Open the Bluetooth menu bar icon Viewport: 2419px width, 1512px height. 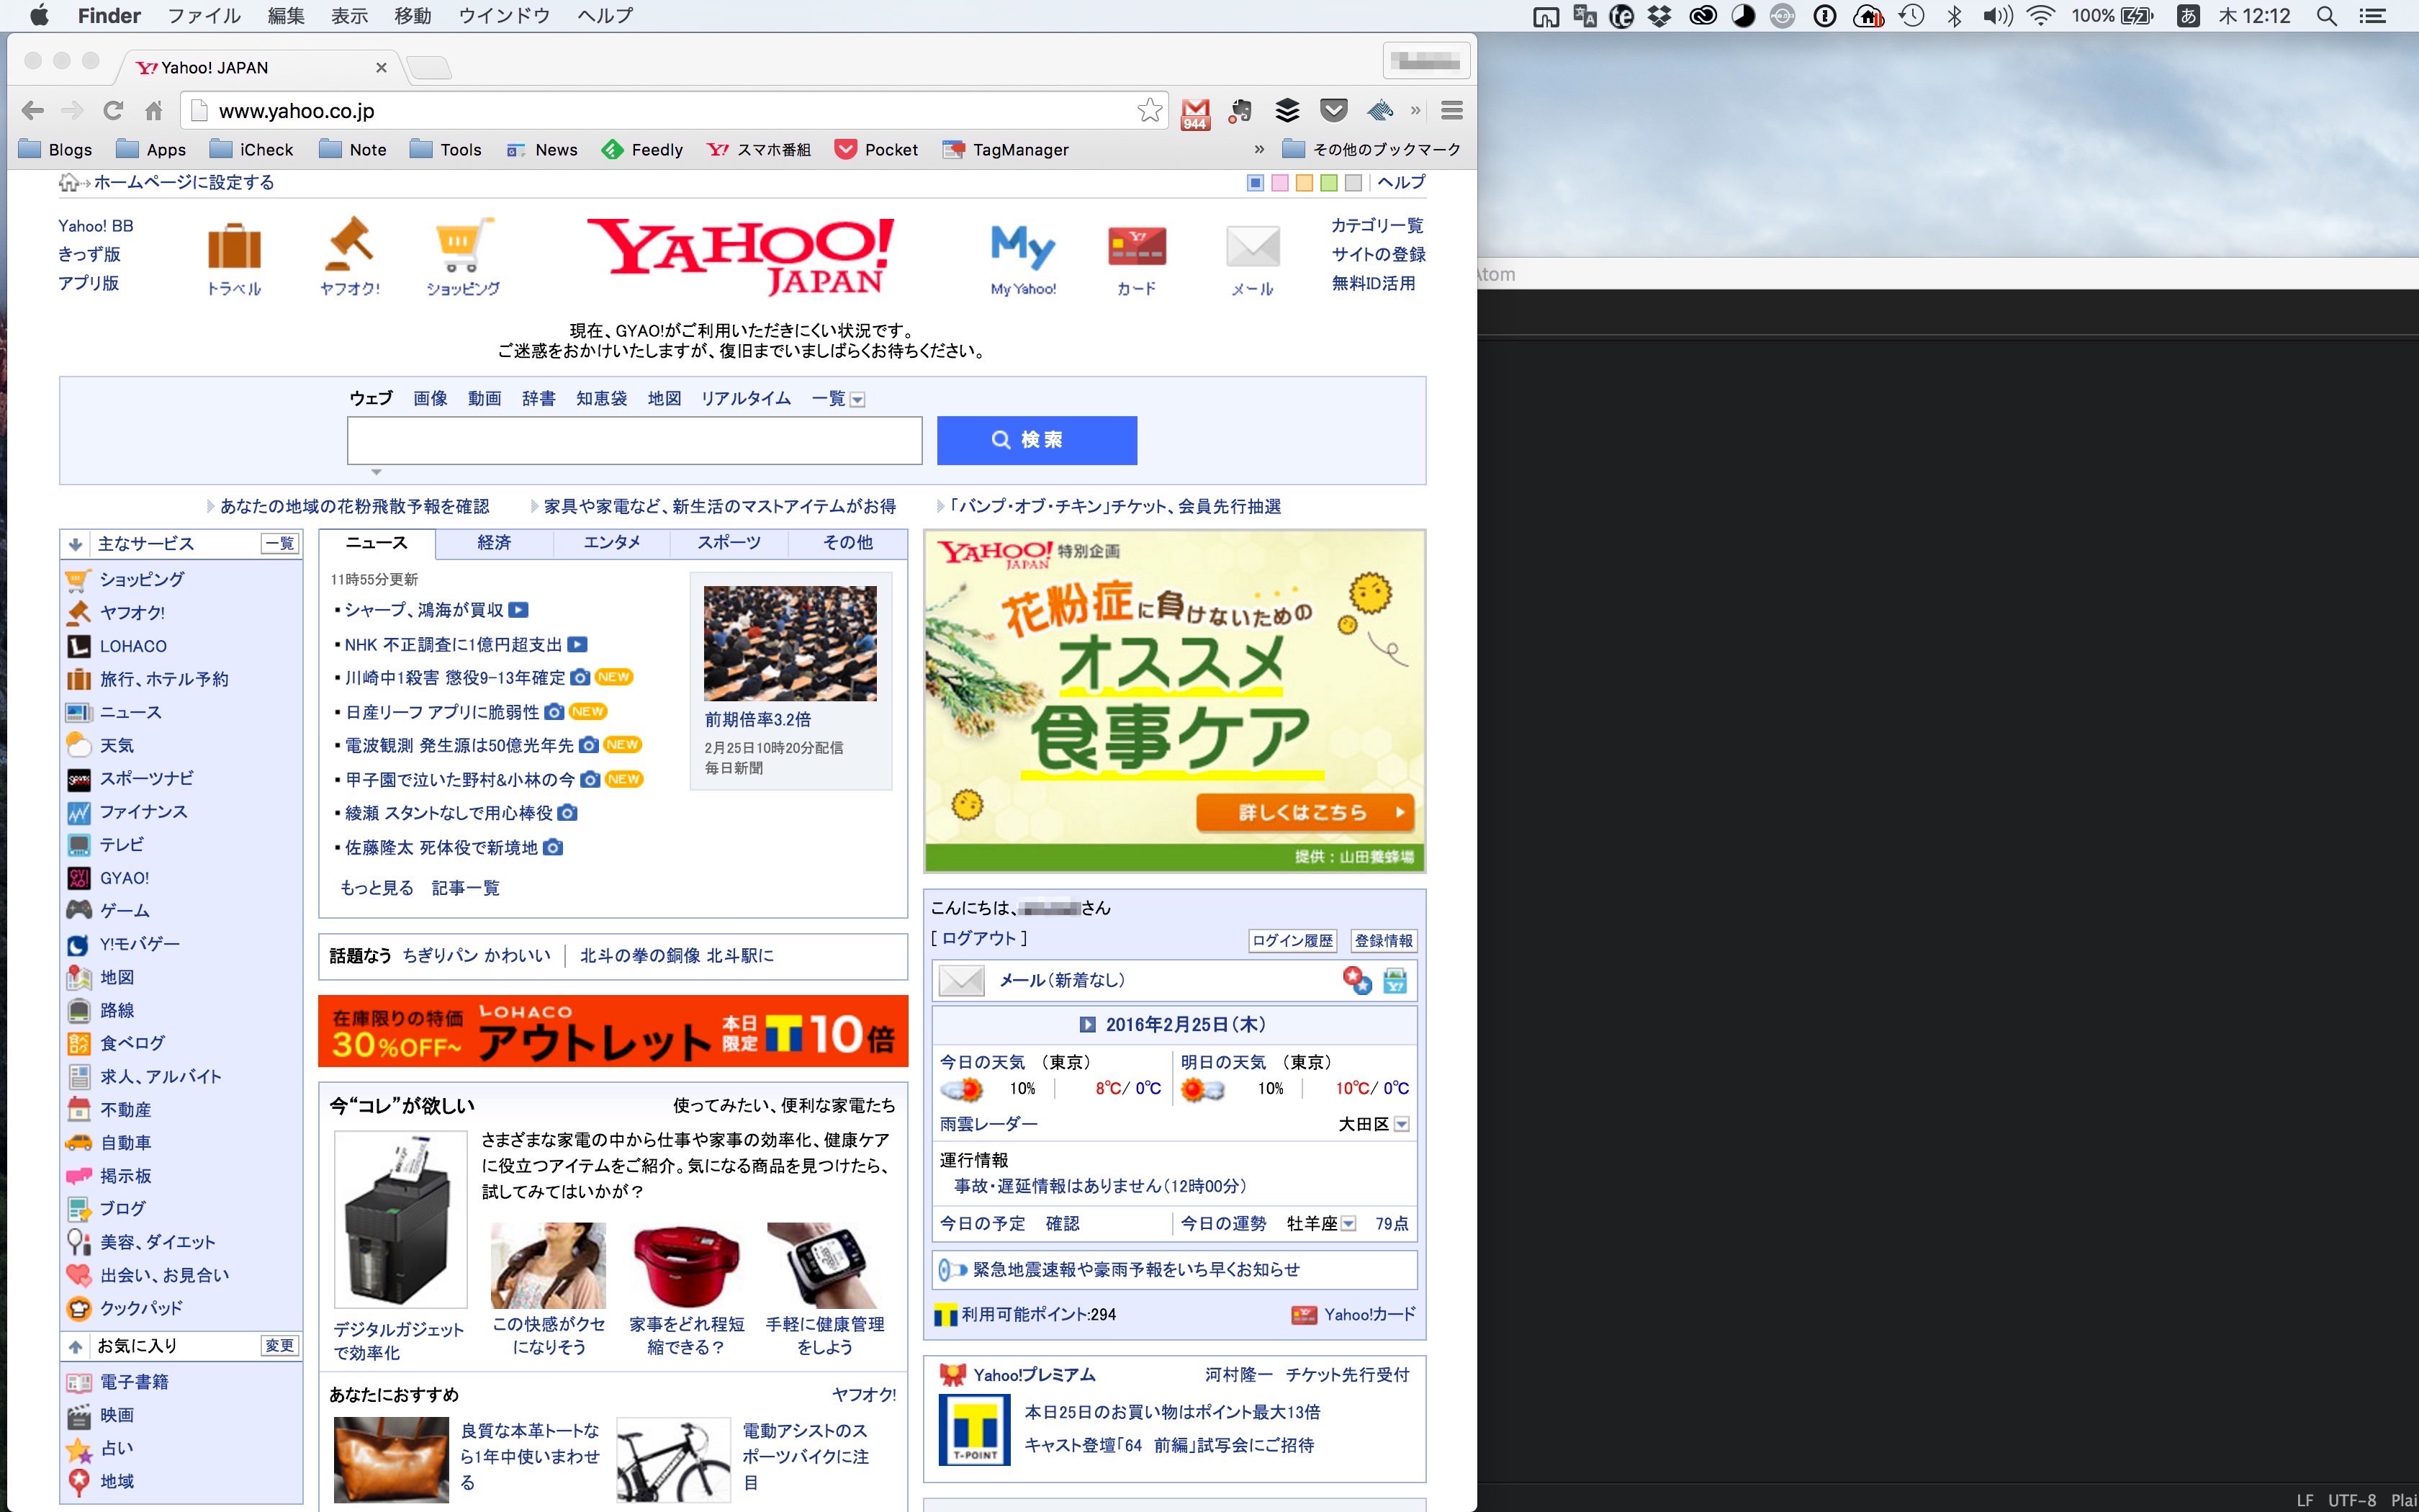pos(1954,16)
